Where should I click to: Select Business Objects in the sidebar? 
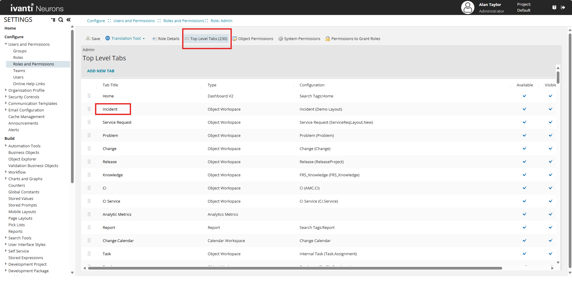click(24, 152)
